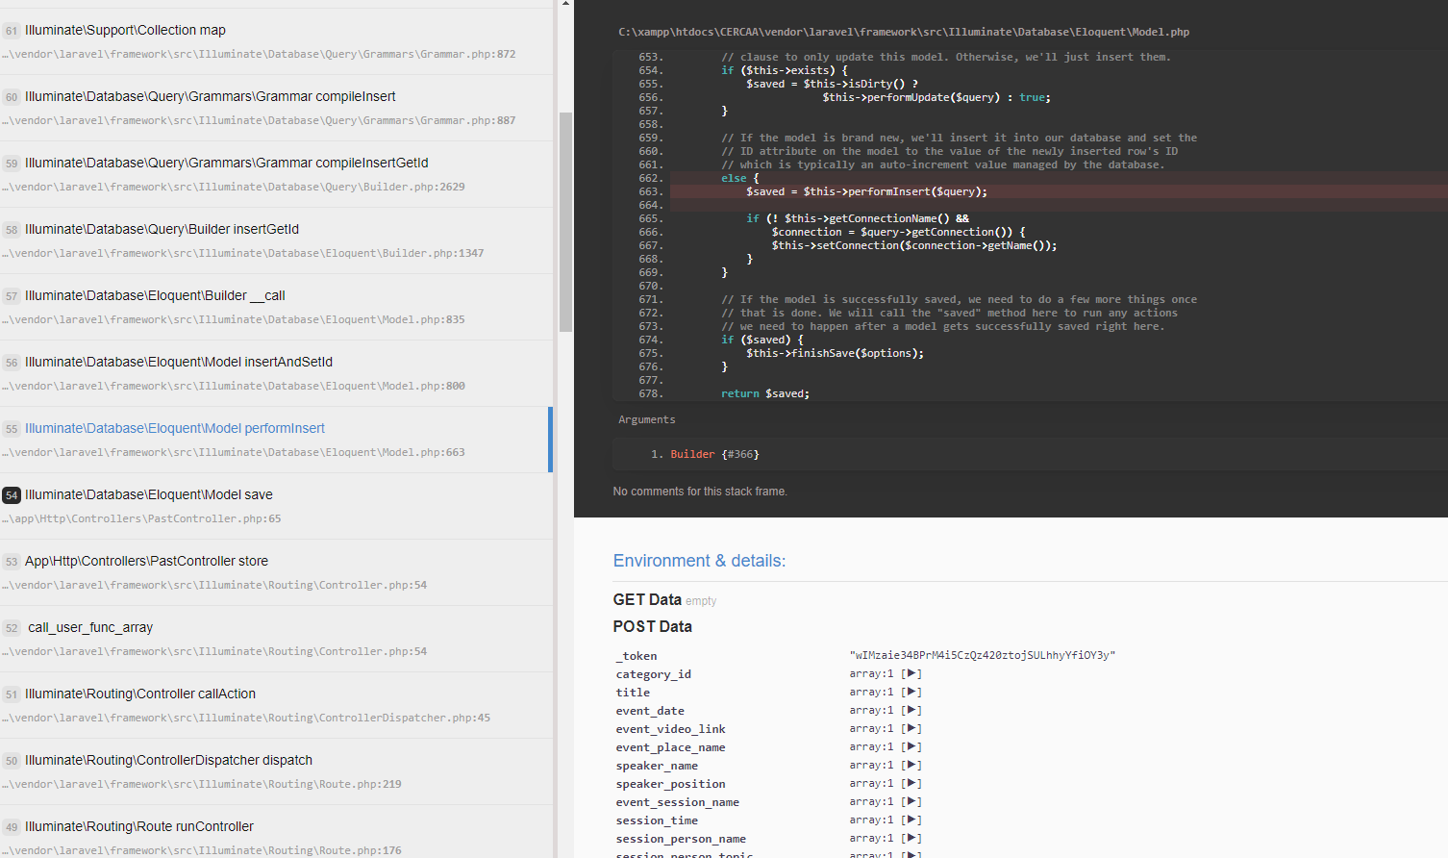This screenshot has width=1448, height=858.
Task: Click the scrollbar up arrow of frames list
Action: click(565, 4)
